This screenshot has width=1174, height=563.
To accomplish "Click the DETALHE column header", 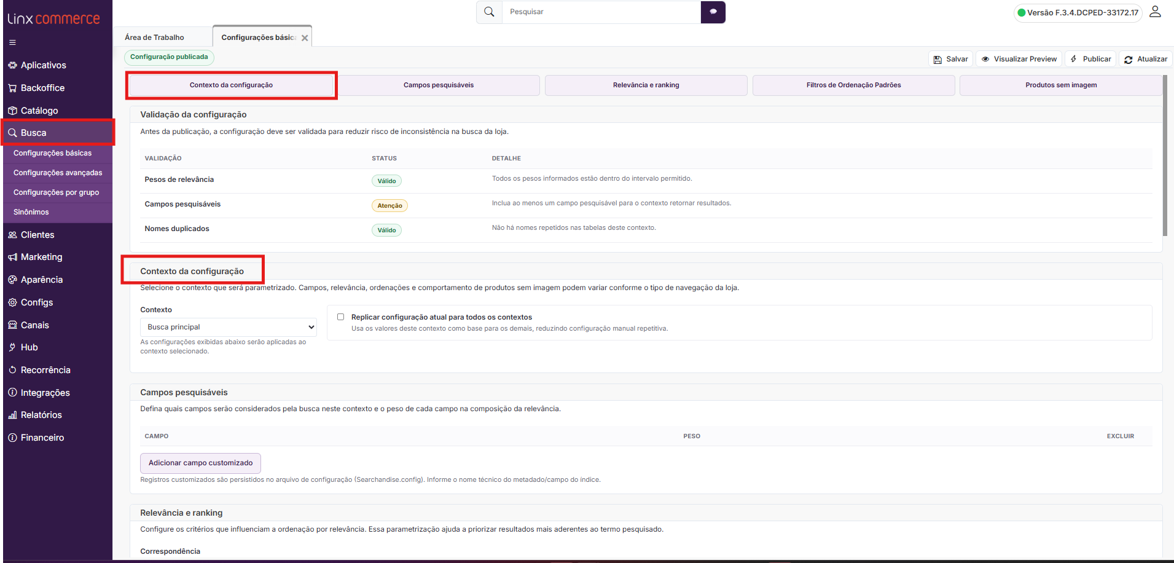I will [506, 159].
